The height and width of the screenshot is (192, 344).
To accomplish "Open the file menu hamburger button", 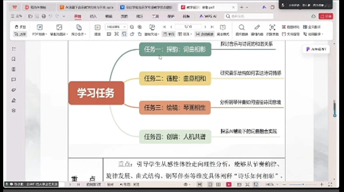I will [x=16, y=16].
